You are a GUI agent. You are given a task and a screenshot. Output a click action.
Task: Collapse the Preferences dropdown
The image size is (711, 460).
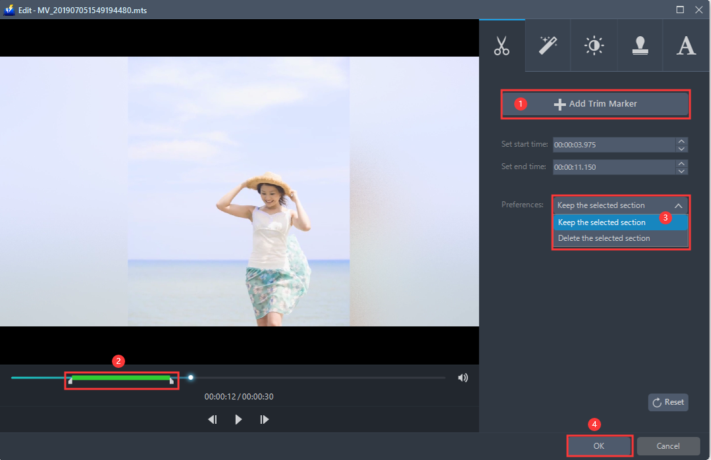pyautogui.click(x=681, y=205)
